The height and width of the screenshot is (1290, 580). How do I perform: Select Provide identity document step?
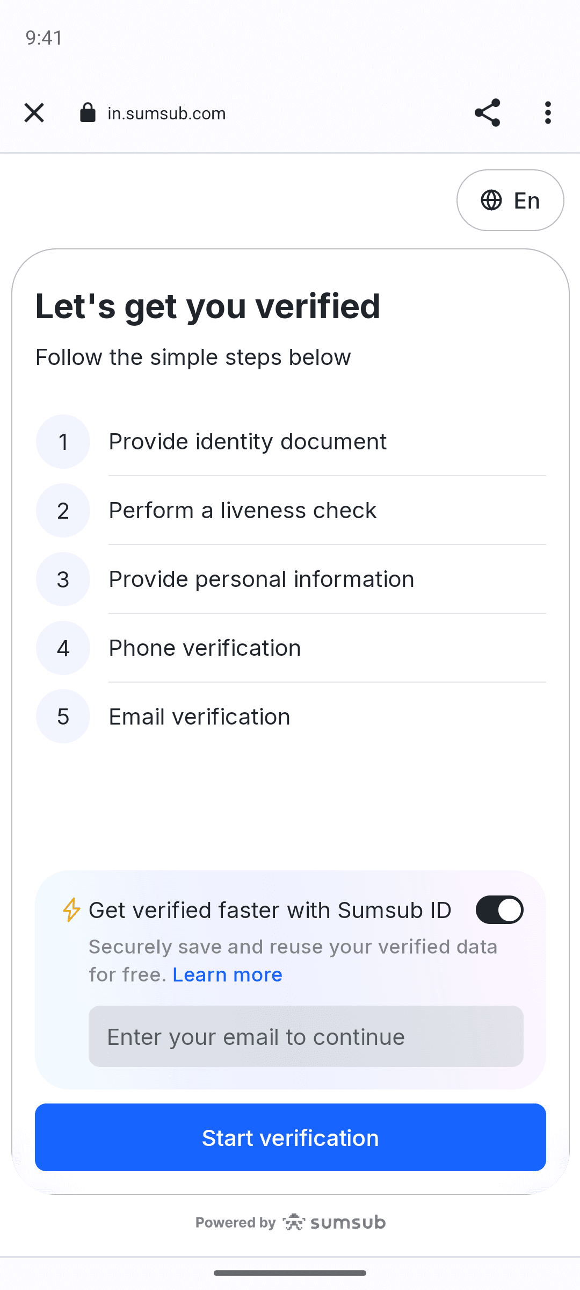coord(248,441)
